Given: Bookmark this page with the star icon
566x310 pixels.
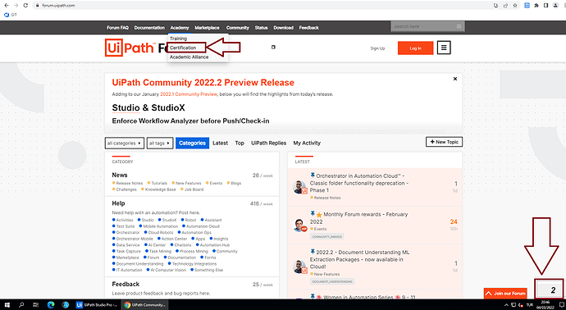Looking at the screenshot, I should point(515,6).
